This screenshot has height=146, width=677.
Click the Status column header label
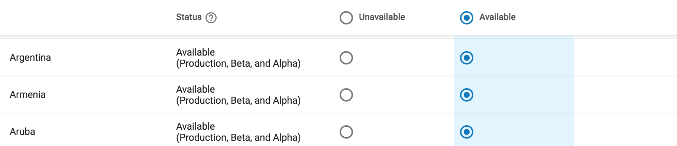click(x=189, y=17)
